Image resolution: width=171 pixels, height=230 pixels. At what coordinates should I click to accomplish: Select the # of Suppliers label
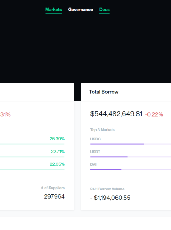coord(53,188)
